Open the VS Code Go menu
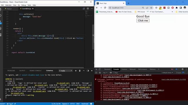Viewport: 188px width, 105px height. (19, 5)
